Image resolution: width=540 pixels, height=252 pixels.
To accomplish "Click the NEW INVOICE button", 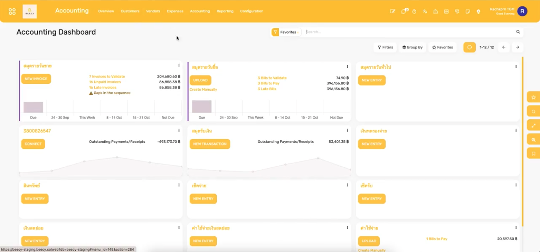I will click(36, 79).
